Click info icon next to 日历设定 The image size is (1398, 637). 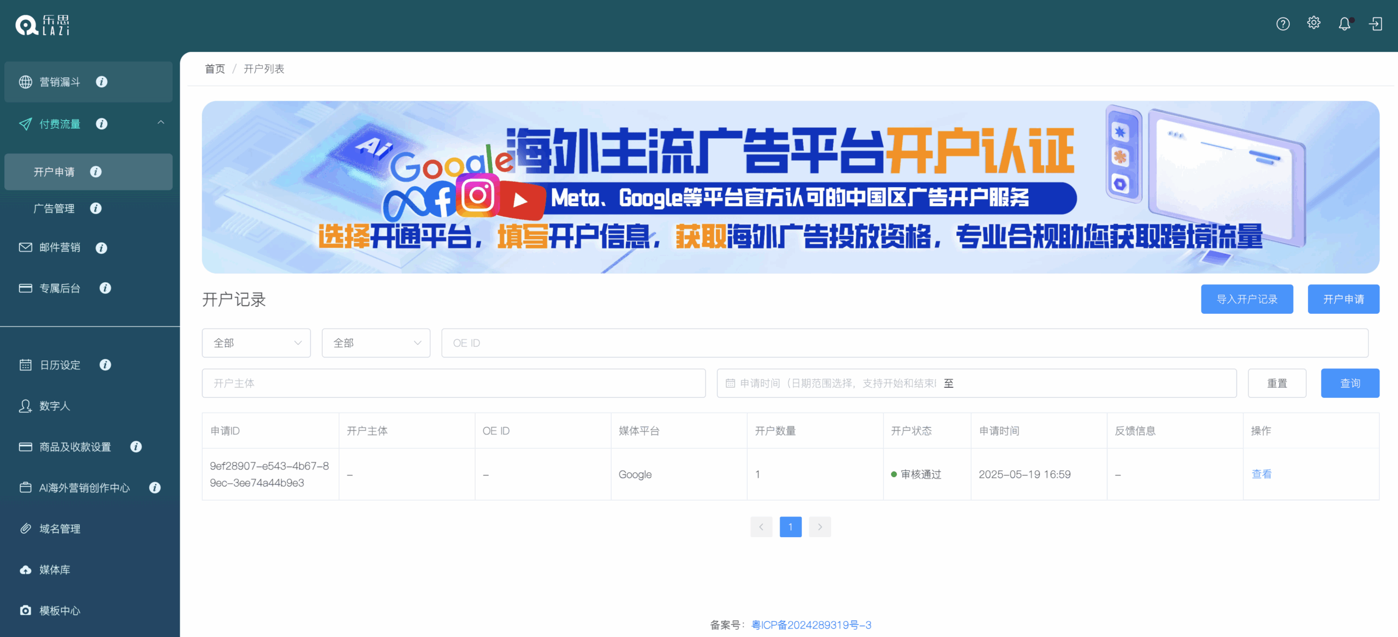pyautogui.click(x=105, y=365)
